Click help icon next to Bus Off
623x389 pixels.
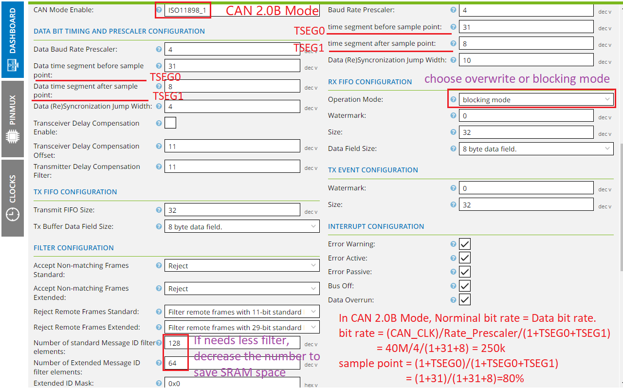point(453,286)
